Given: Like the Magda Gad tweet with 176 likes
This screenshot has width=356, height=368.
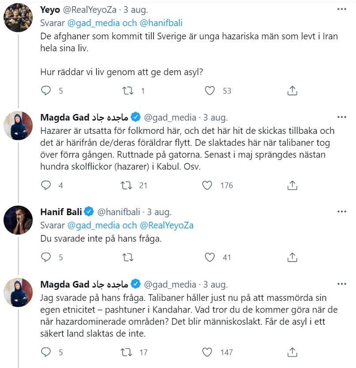Looking at the screenshot, I should click(x=207, y=186).
